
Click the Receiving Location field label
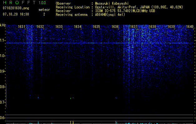73,7
